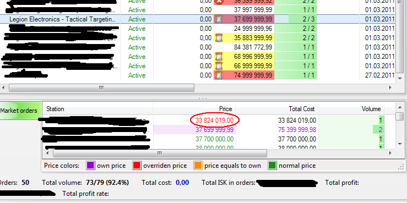Screen dimensions: 407x203
Task: Click left arrow of upper table horizontal scrollbar
Action: [3, 87]
